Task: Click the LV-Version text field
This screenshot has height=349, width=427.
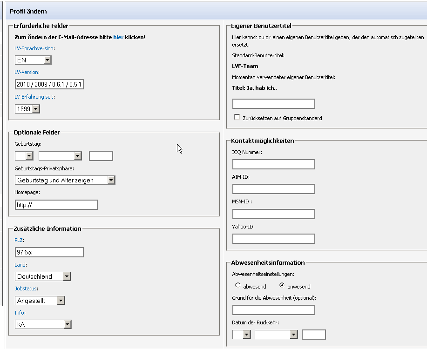Action: click(x=49, y=84)
